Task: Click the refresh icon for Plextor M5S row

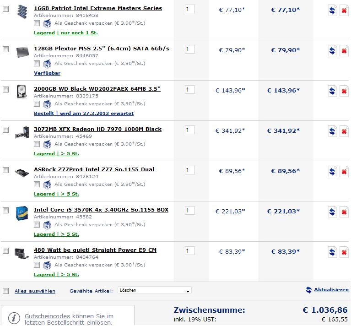Action: point(333,51)
